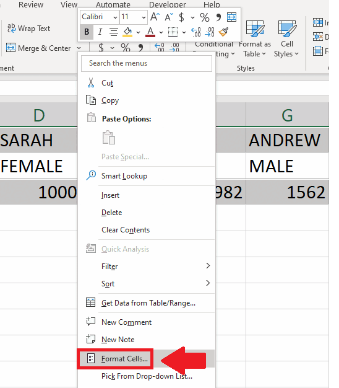
Task: Choose Cut from the context menu
Action: coord(147,83)
